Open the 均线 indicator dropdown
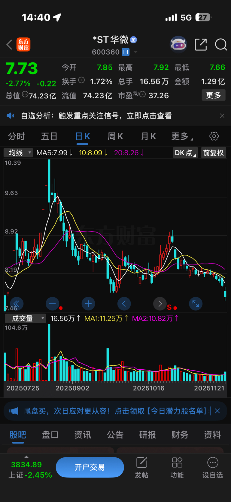This screenshot has height=502, width=231. (x=18, y=153)
